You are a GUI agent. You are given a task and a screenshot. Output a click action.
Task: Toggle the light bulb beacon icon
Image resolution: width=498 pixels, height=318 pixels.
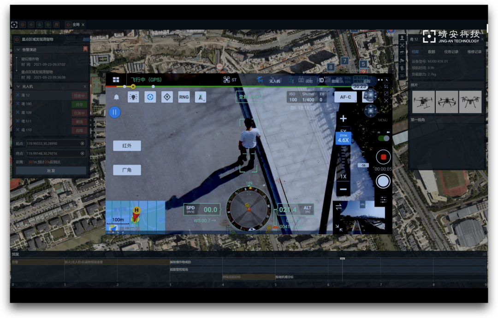point(133,97)
